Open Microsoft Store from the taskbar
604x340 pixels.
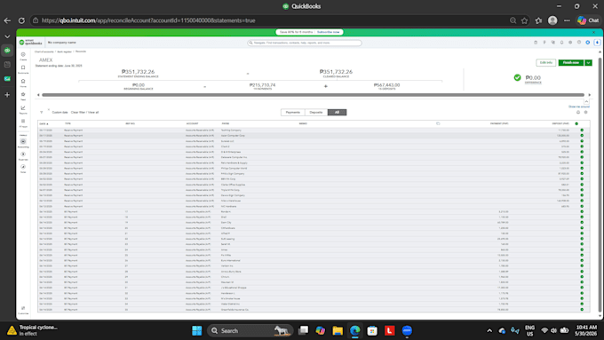[372, 331]
